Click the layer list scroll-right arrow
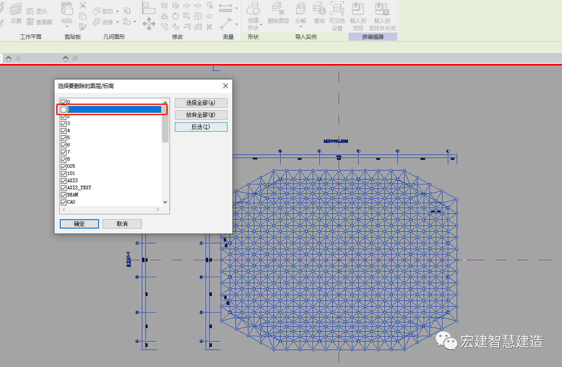562x367 pixels. click(158, 209)
